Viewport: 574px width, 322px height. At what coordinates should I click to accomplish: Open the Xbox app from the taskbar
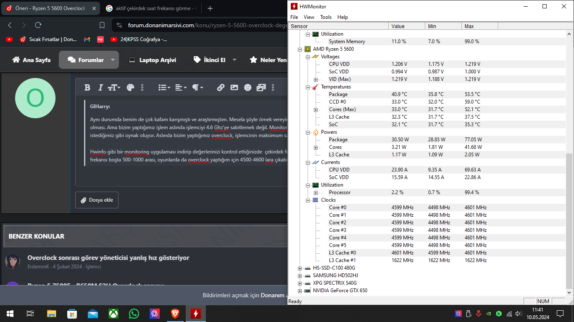coord(113,313)
